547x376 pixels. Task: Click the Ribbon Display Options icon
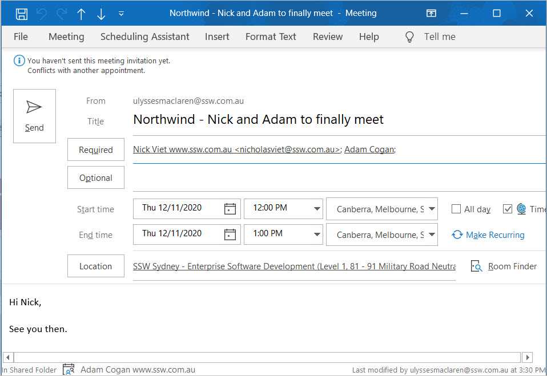[432, 13]
